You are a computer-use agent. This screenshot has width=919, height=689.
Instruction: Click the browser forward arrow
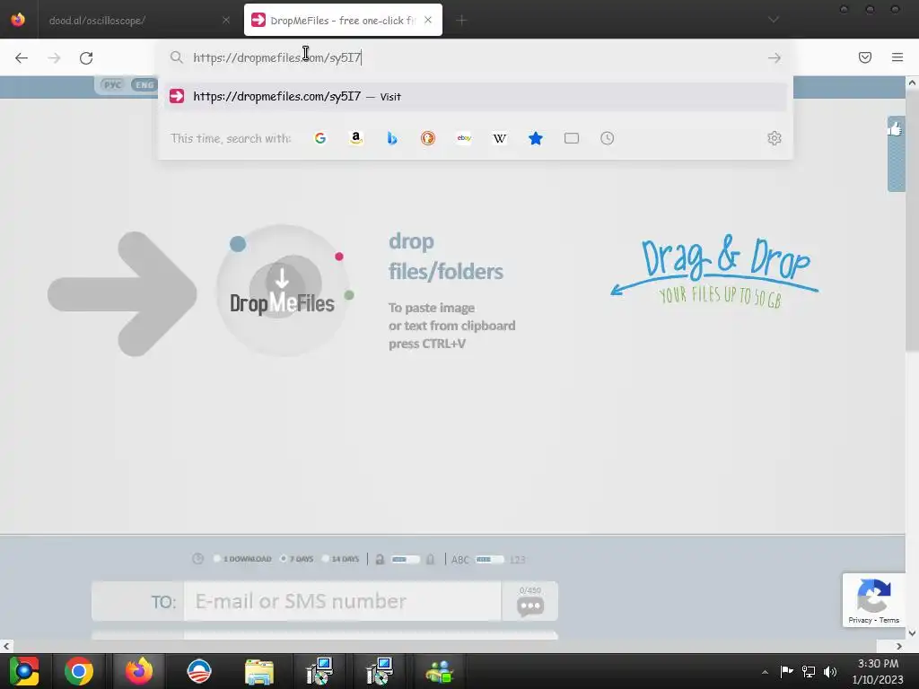click(54, 57)
